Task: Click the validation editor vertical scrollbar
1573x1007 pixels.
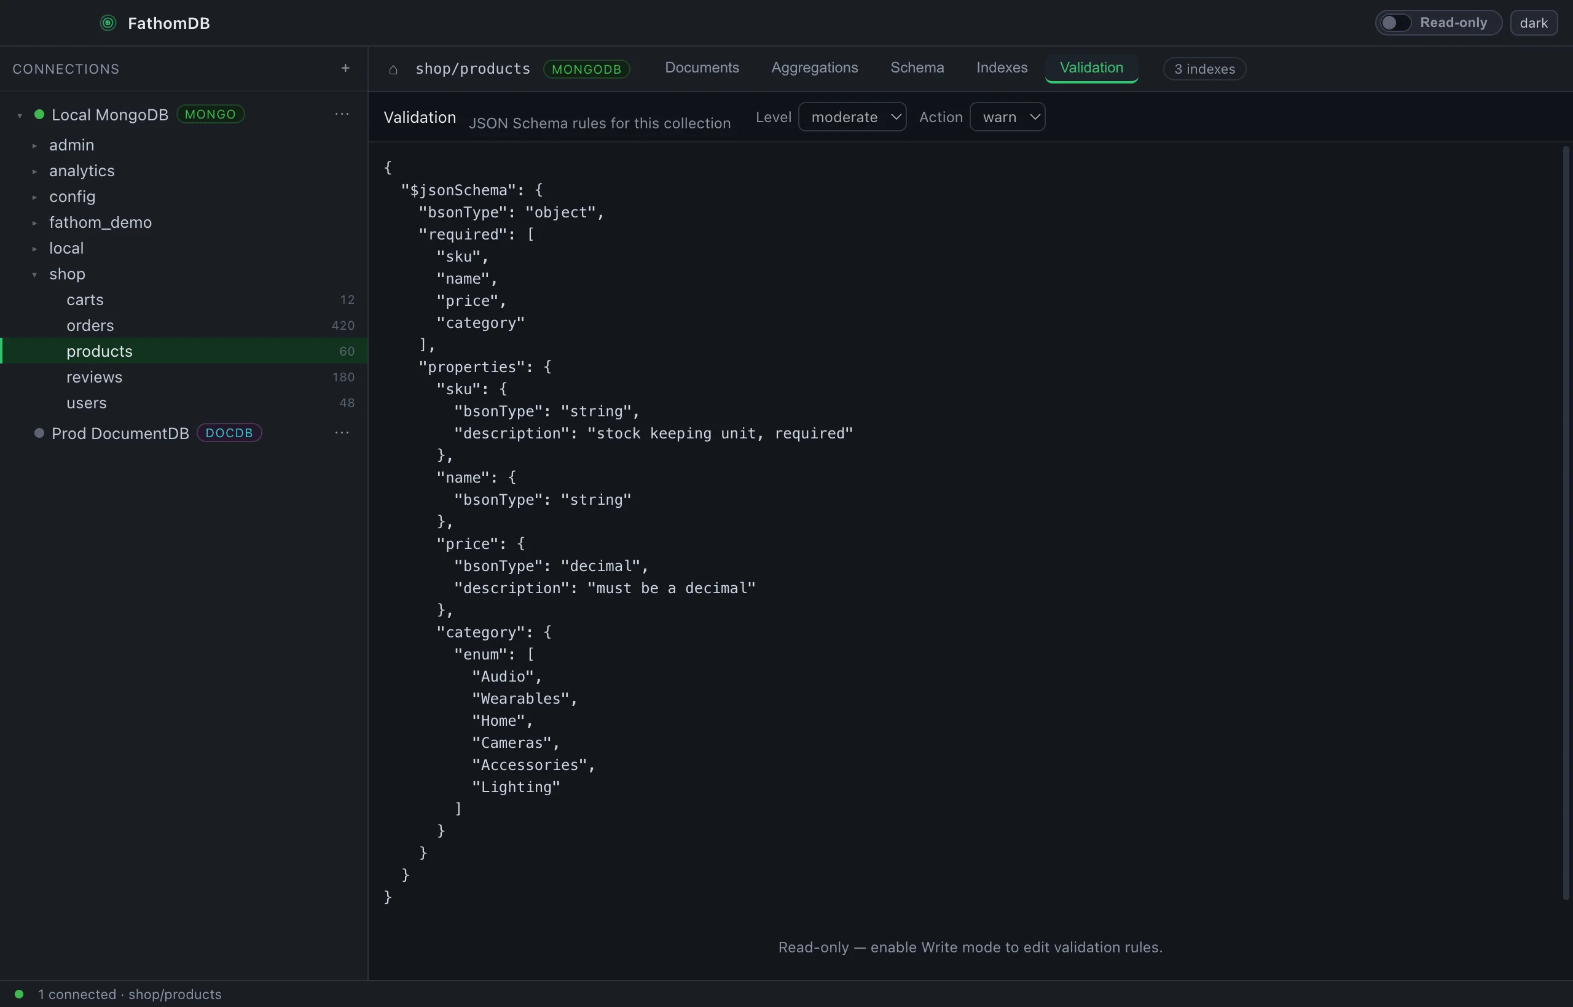Action: 1566,523
